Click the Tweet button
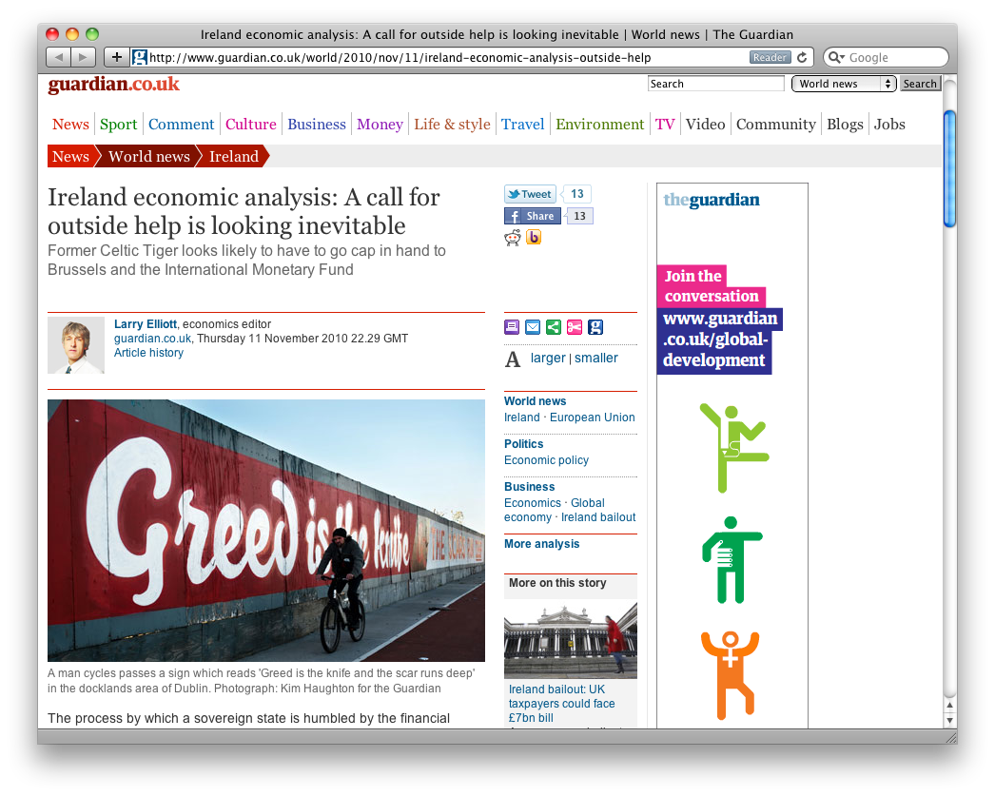Image resolution: width=995 pixels, height=796 pixels. 530,194
